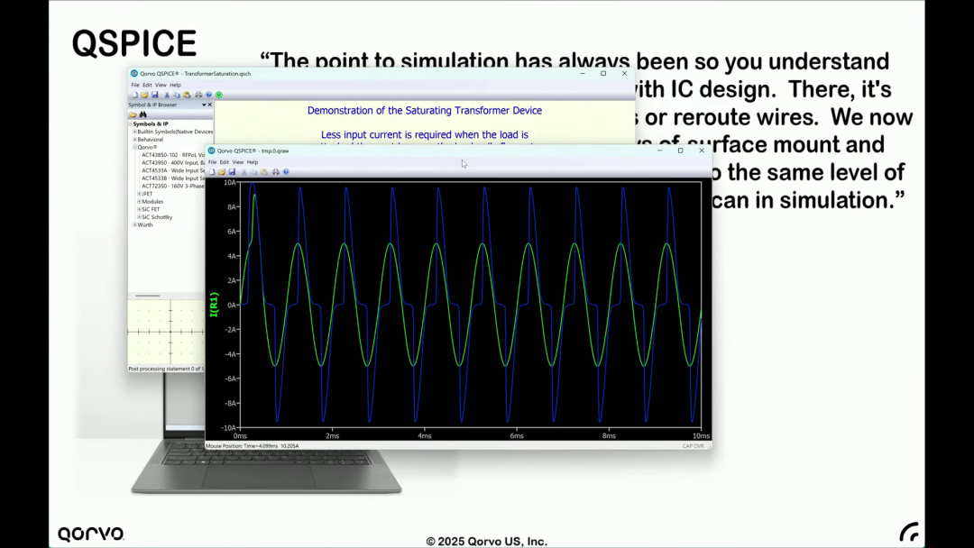974x548 pixels.
Task: Click New file icon in tmp.0.qraw toolbar
Action: click(x=212, y=172)
